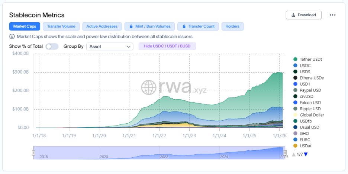Open the Holders tab
Screen dimensions: 348x174
pos(232,26)
